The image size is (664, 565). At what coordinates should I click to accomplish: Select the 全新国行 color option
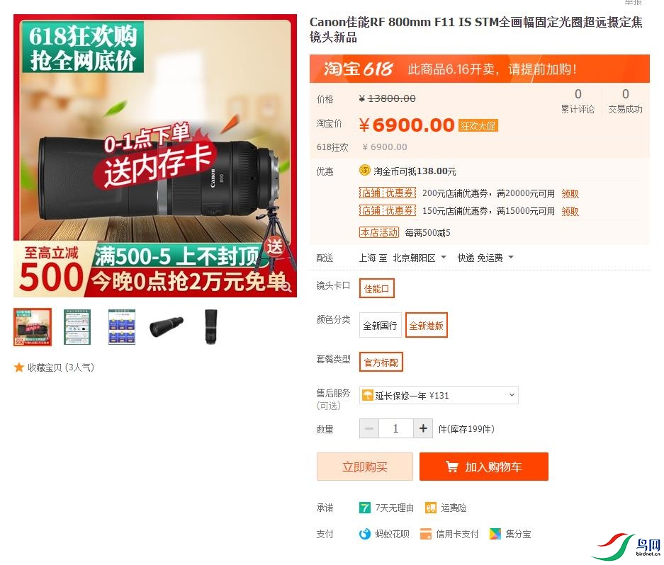coord(381,325)
